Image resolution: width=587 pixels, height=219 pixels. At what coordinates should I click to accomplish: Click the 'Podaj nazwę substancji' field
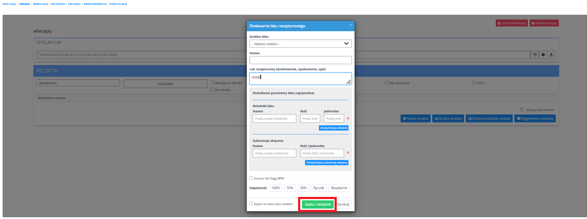[274, 153]
